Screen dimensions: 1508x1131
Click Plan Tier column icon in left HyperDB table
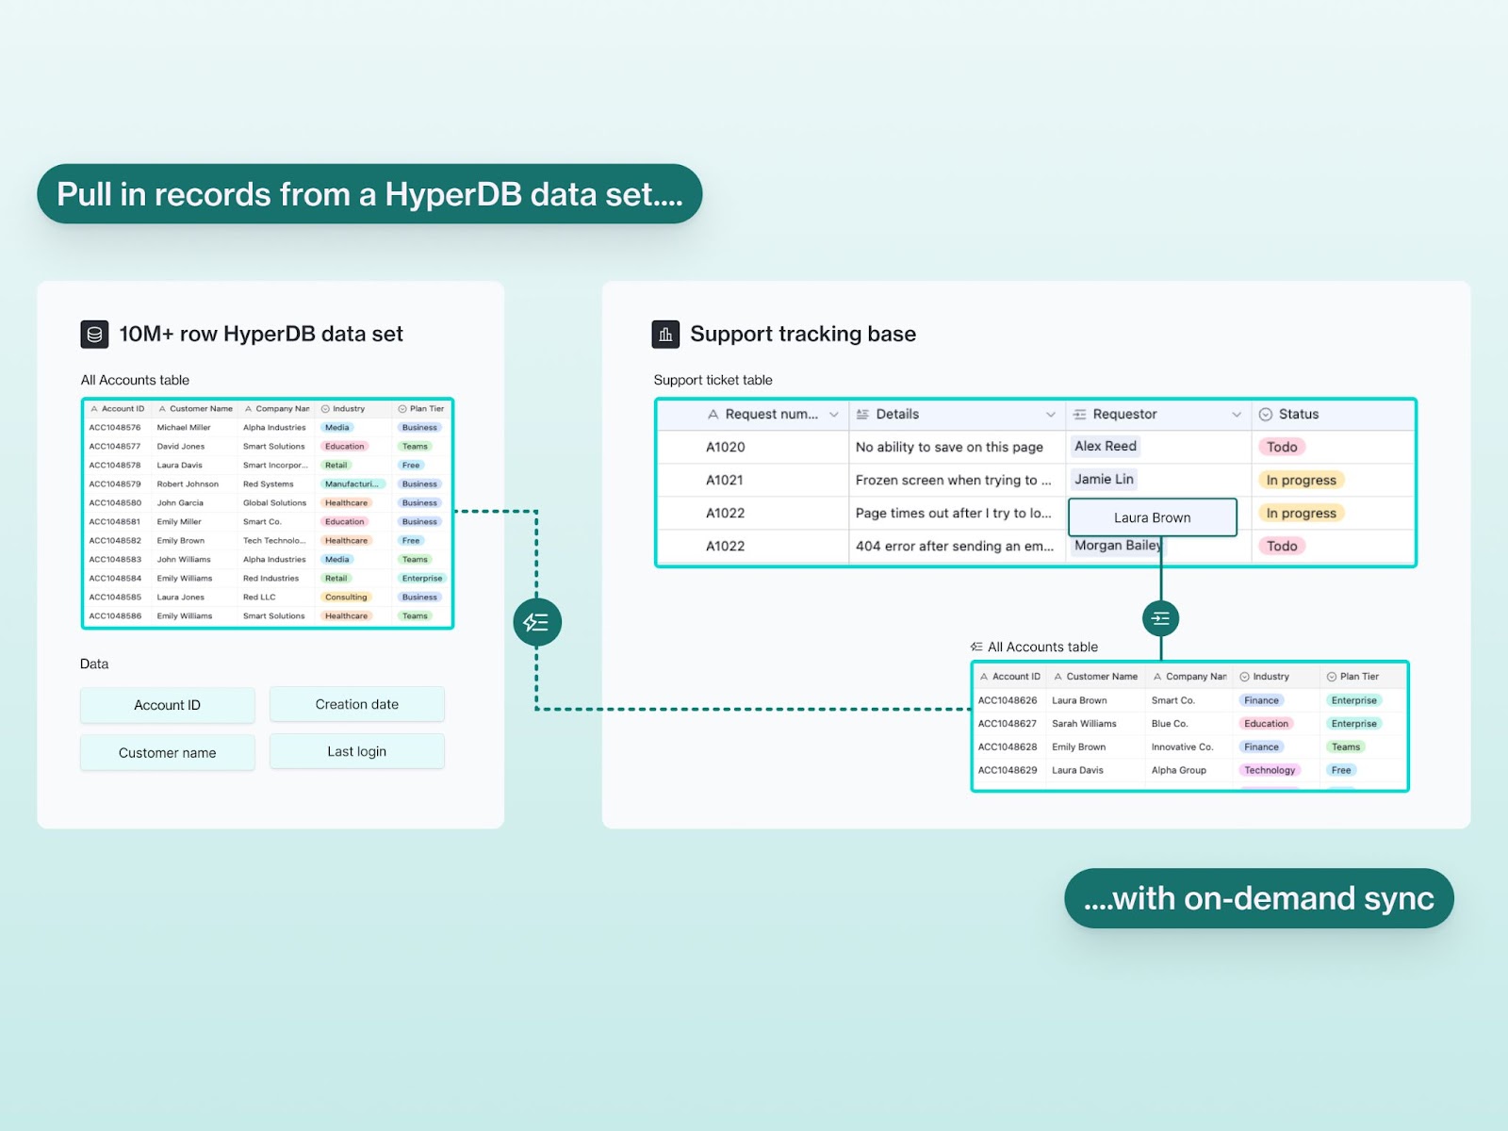402,409
